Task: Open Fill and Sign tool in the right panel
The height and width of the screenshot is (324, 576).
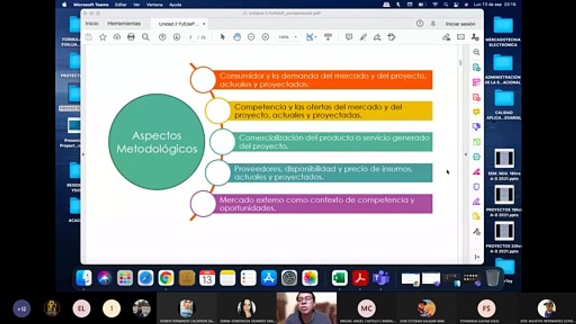Action: click(476, 201)
